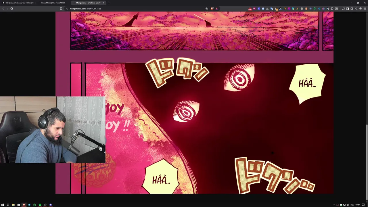This screenshot has height=207, width=368.
Task: Open Spotify from the taskbar
Action: (40, 205)
